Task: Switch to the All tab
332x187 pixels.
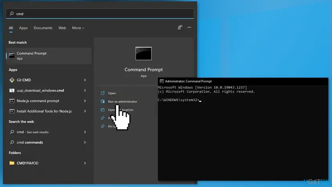Action: [x=11, y=28]
